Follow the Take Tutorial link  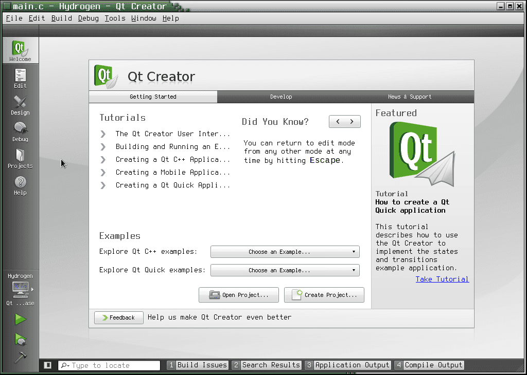[x=442, y=279]
